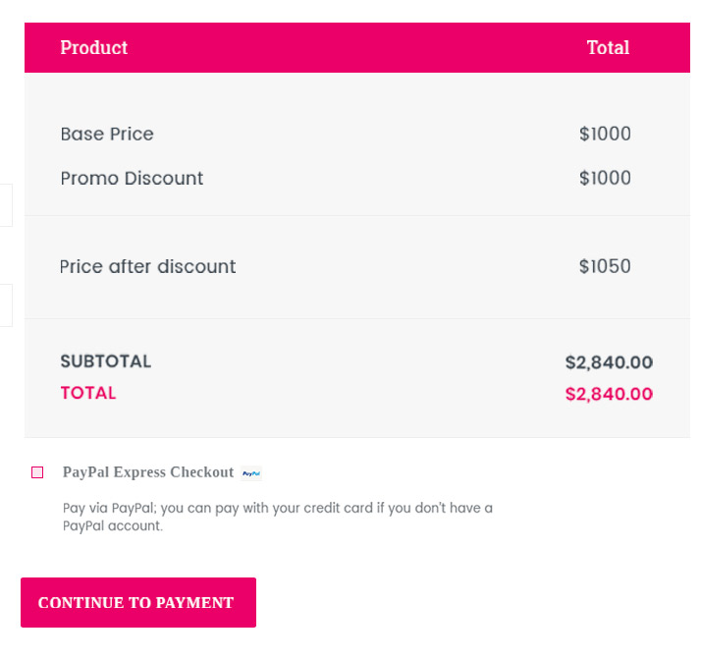Click the small PayPal logo icon
The image size is (701, 659).
[251, 473]
